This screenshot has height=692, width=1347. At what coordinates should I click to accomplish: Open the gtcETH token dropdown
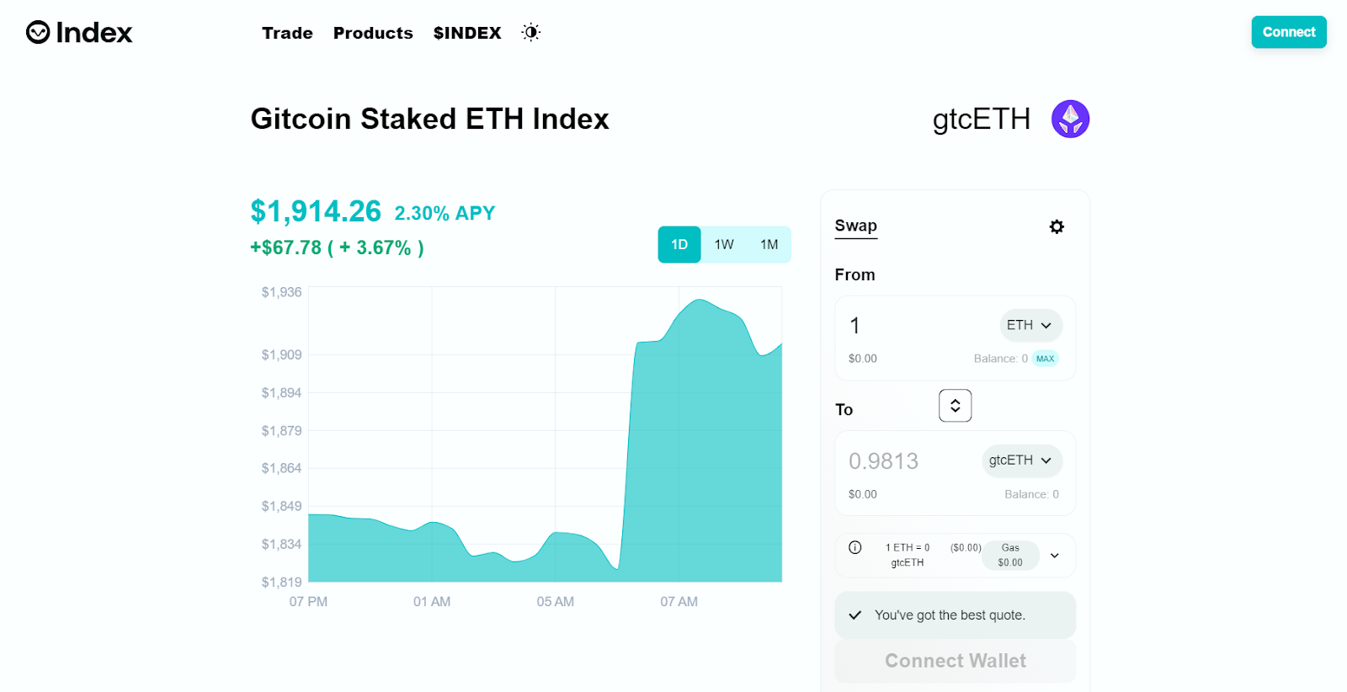click(1021, 460)
